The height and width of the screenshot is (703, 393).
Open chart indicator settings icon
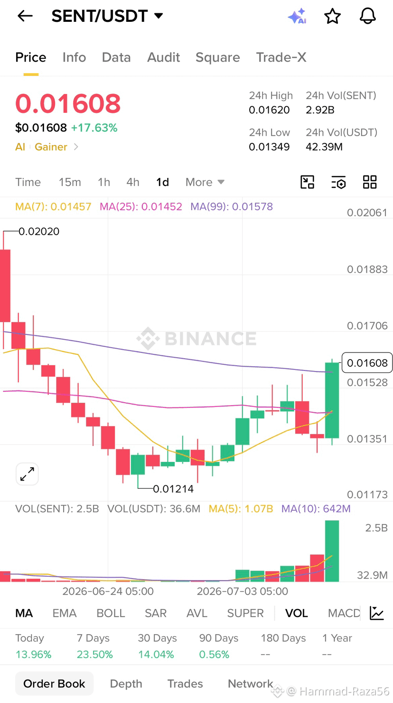pyautogui.click(x=338, y=182)
